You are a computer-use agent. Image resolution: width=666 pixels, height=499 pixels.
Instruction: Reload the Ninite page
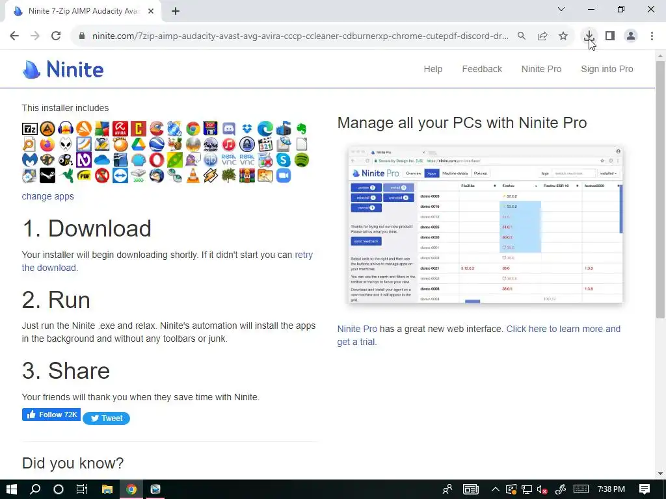pyautogui.click(x=56, y=36)
